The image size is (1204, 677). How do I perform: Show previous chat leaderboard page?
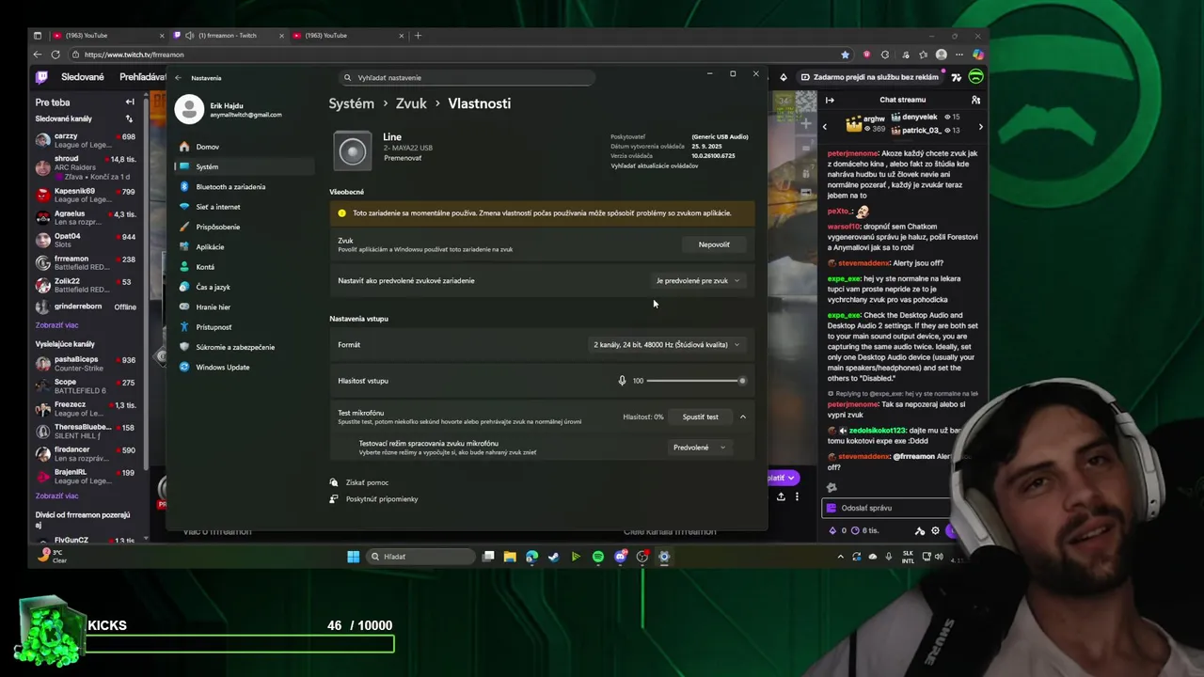pos(825,126)
